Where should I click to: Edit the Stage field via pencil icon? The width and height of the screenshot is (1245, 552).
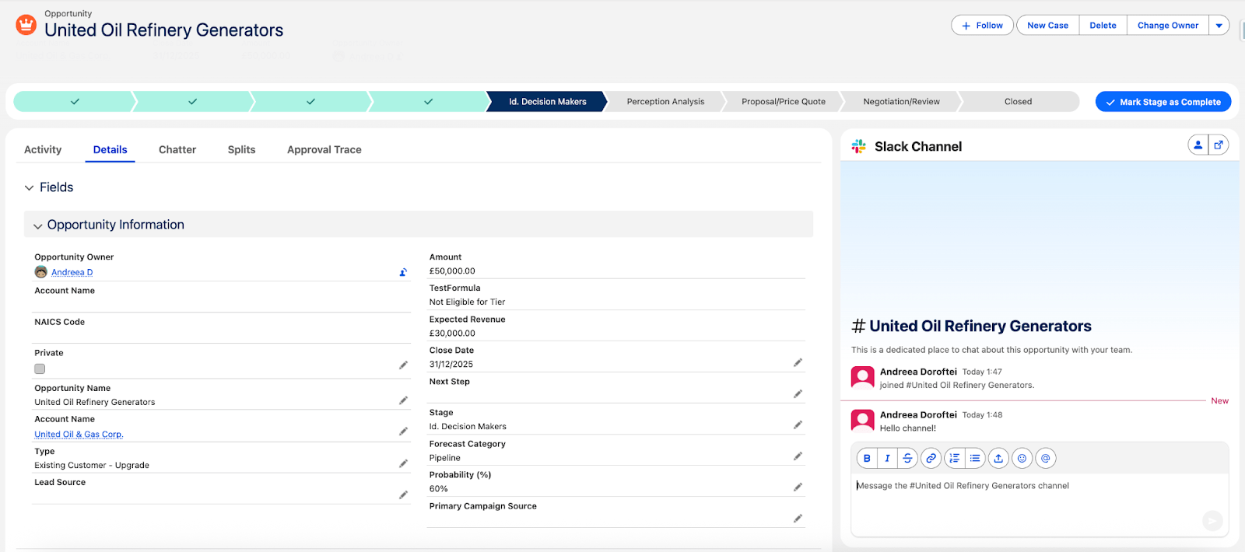[x=798, y=424]
